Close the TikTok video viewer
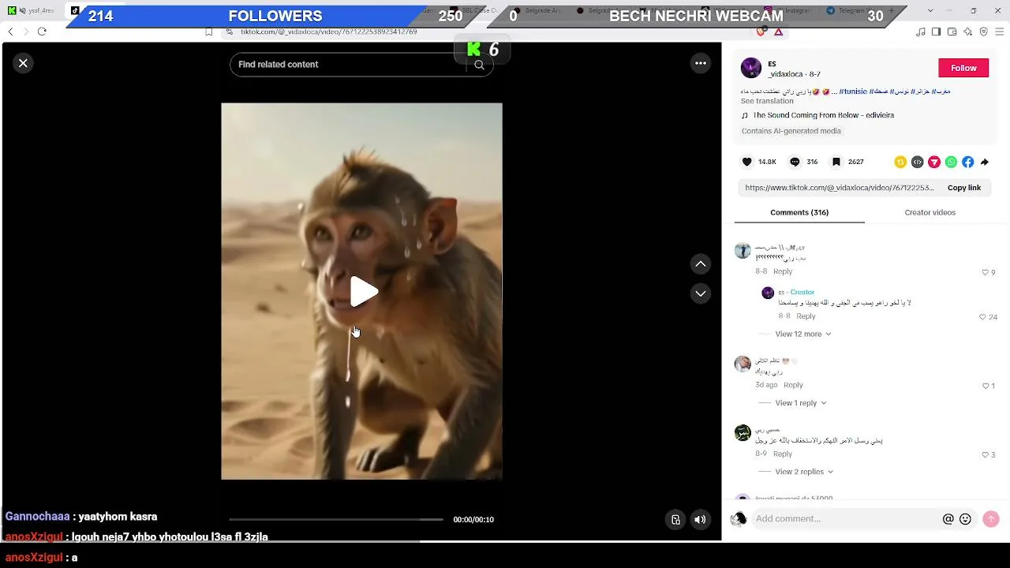 23,63
